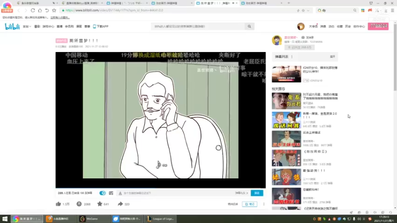Image resolution: width=397 pixels, height=223 pixels.
Task: Click the blue danmaku send button
Action: (x=257, y=193)
